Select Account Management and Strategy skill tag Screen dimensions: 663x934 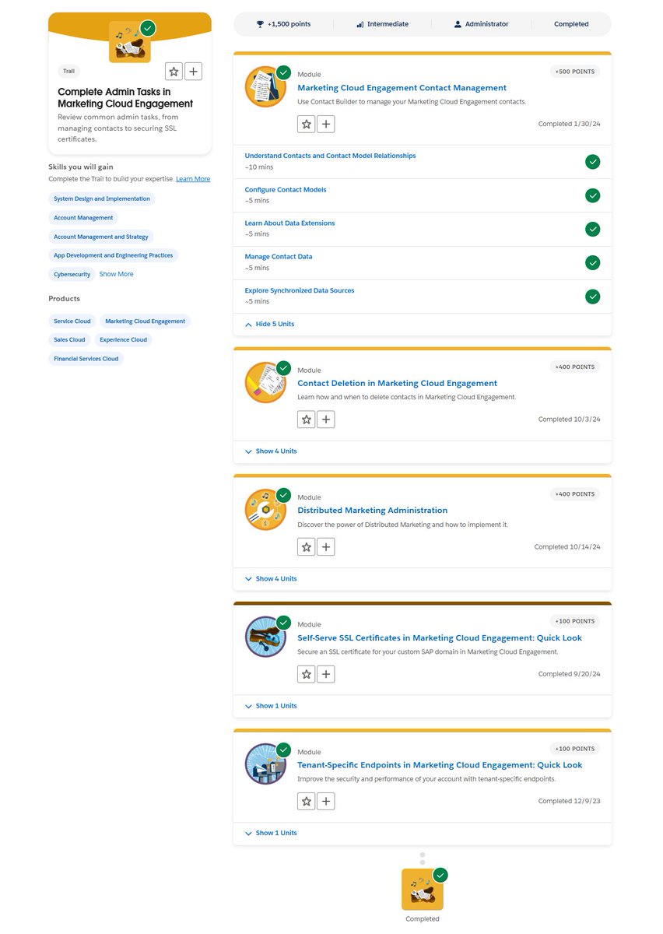tap(101, 237)
